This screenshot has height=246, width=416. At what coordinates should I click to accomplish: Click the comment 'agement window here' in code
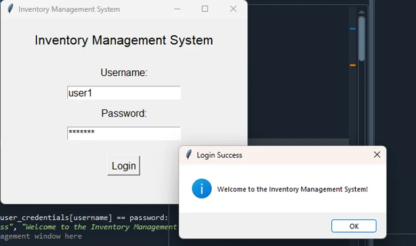tap(41, 236)
